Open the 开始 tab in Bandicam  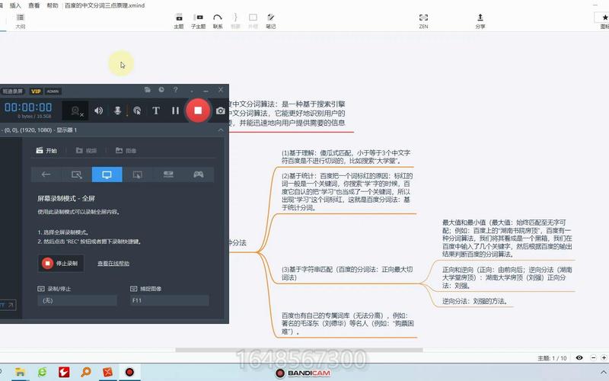pos(46,150)
